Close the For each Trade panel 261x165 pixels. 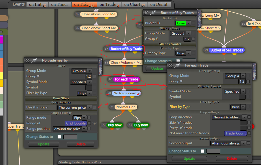tap(170, 65)
